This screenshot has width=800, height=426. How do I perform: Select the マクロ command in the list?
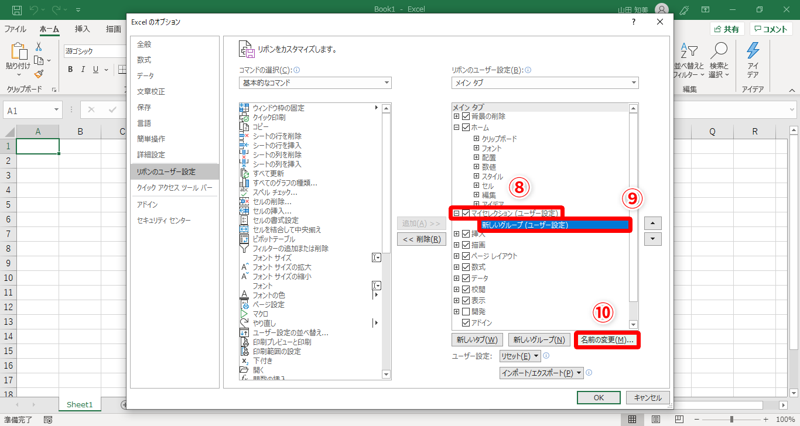[260, 314]
